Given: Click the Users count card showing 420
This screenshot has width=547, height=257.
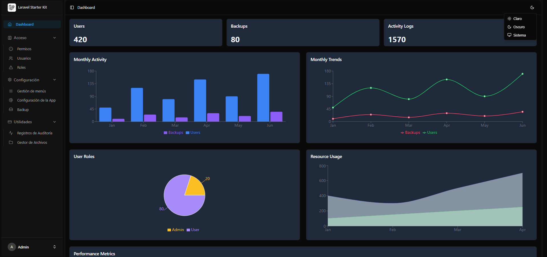Looking at the screenshot, I should click(146, 33).
